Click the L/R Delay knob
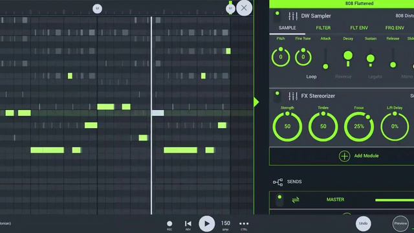 point(395,126)
